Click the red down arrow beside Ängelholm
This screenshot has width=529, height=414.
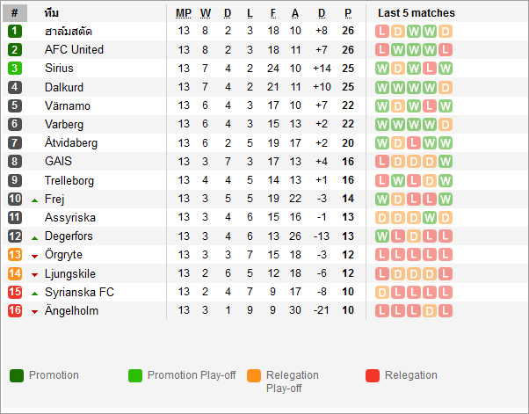34,312
